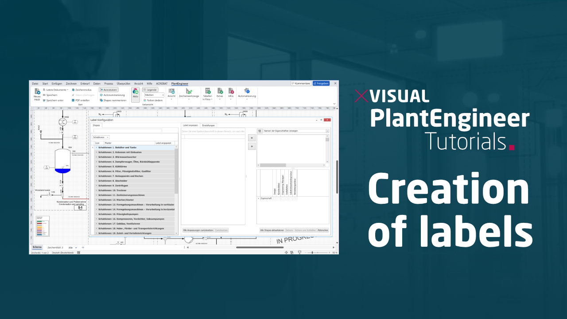Switch to the Schema sheet tab
This screenshot has height=319, width=567.
click(37, 247)
